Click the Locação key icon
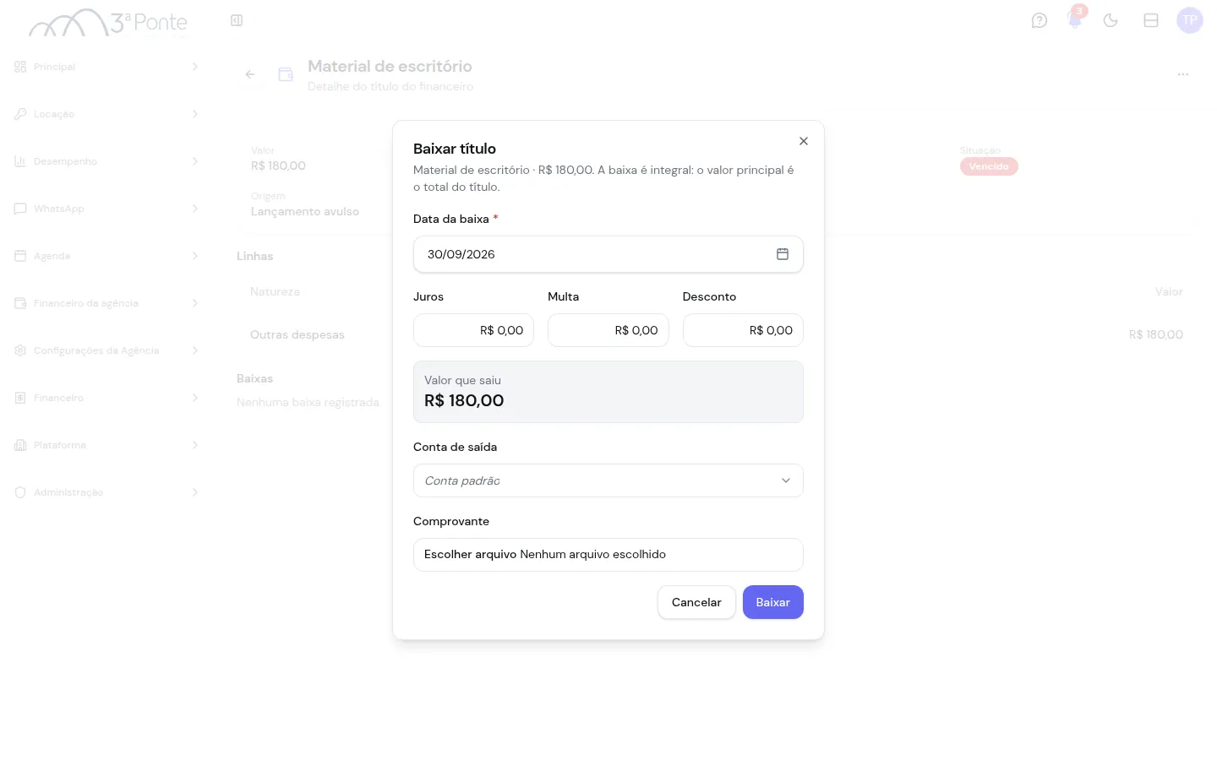This screenshot has height=760, width=1217. point(20,114)
